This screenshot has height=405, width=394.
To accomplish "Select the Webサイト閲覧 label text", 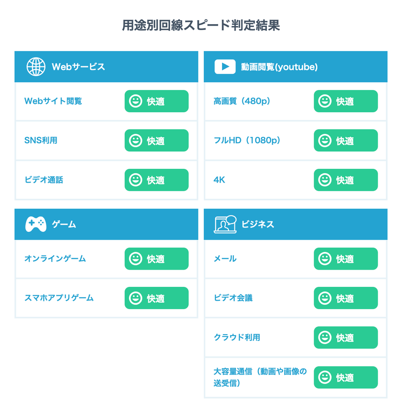I will [x=54, y=101].
